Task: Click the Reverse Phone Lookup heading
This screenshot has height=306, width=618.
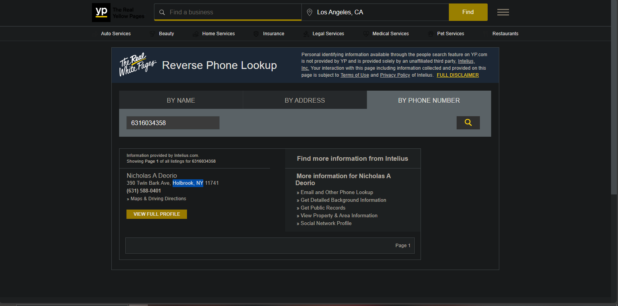Action: click(x=219, y=65)
